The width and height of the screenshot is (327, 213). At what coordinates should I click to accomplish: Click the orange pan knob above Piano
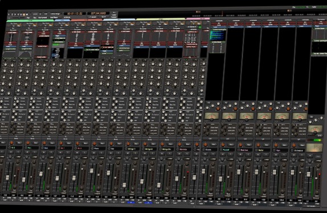[x=95, y=143]
